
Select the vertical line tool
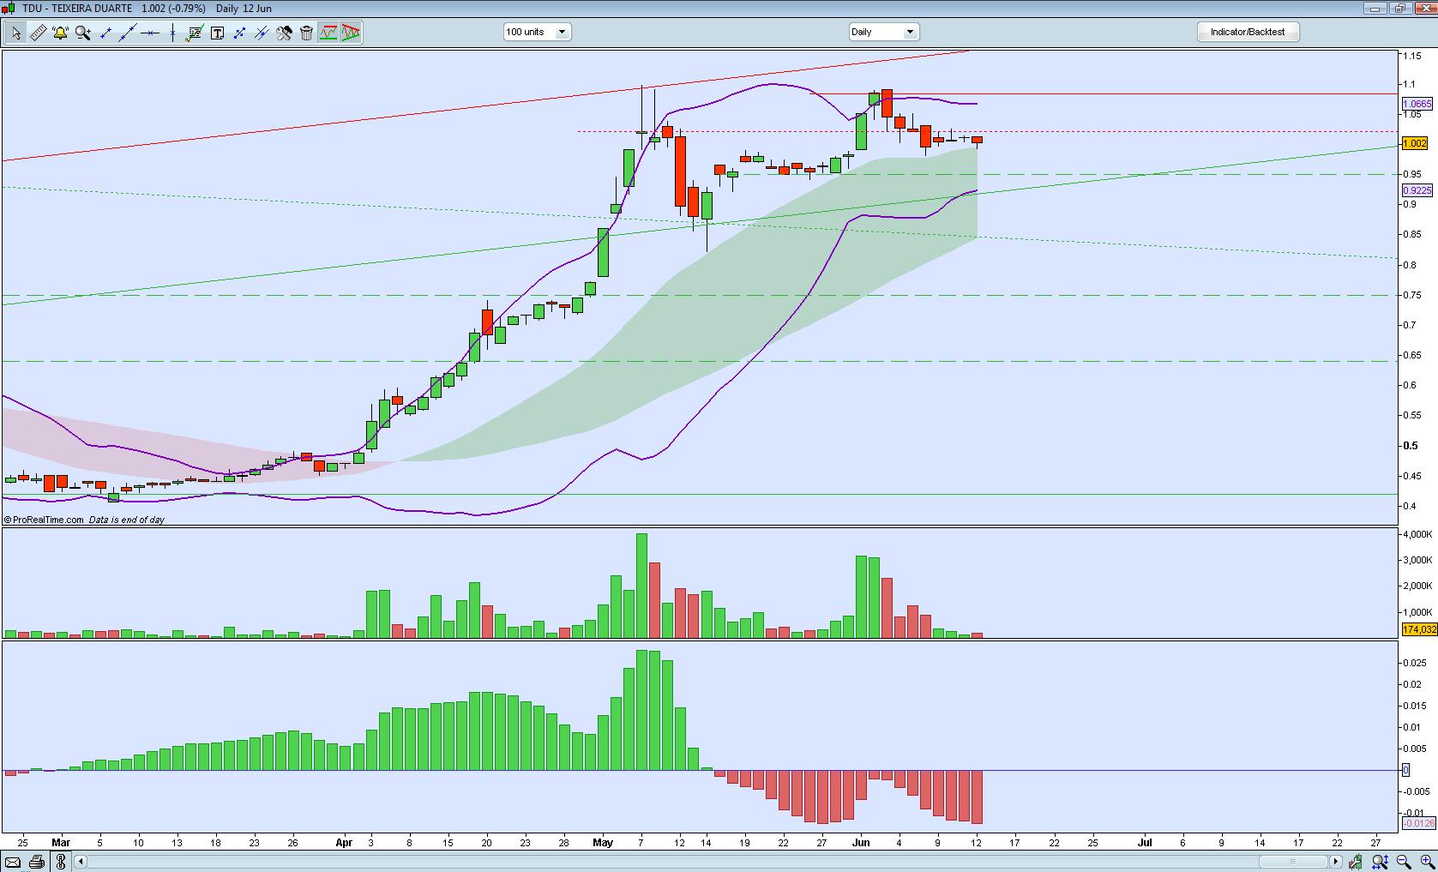[171, 33]
